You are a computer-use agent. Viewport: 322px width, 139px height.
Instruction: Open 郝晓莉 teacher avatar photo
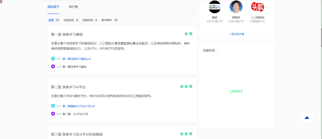(236, 7)
